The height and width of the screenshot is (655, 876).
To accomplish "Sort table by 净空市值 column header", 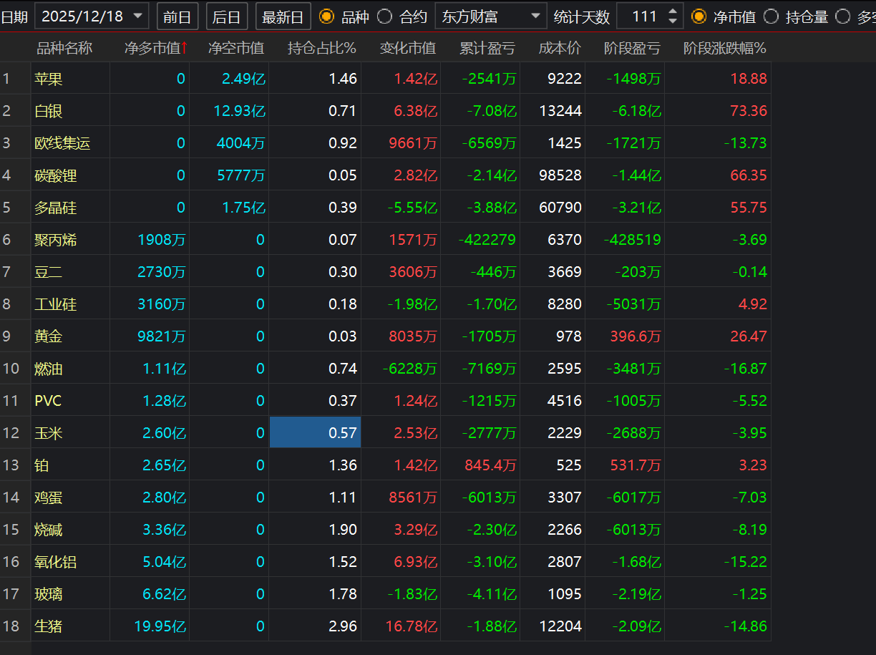I will (x=235, y=48).
